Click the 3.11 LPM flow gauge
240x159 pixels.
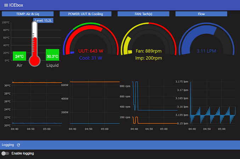click(x=206, y=51)
